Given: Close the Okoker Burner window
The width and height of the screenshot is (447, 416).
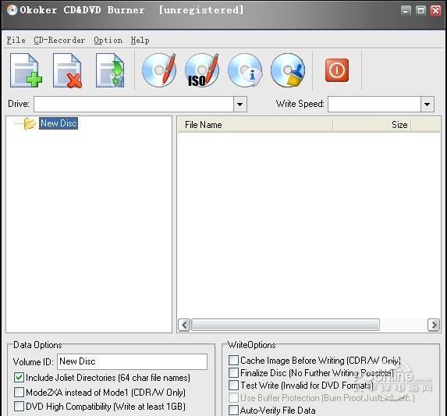Looking at the screenshot, I should tap(435, 11).
